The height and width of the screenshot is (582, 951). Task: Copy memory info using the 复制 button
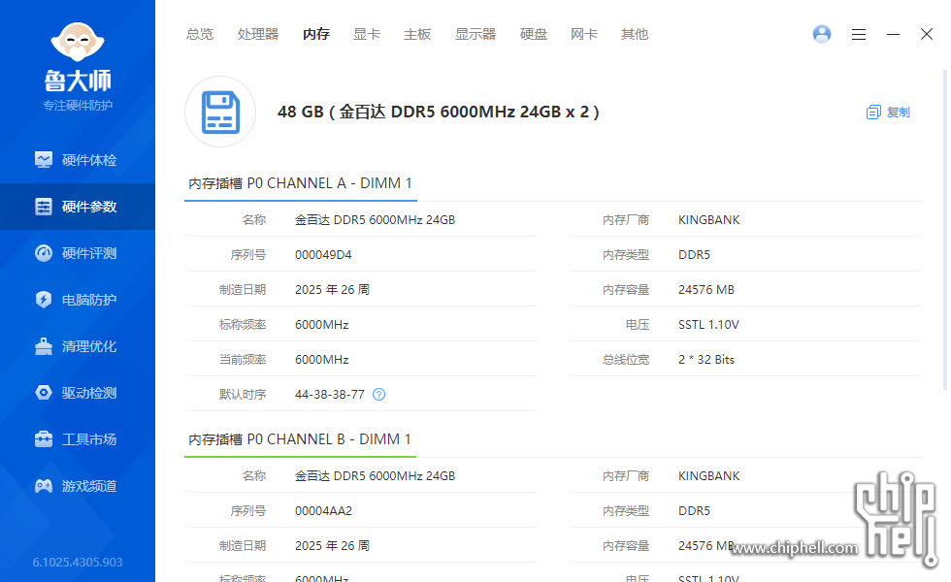pos(887,112)
